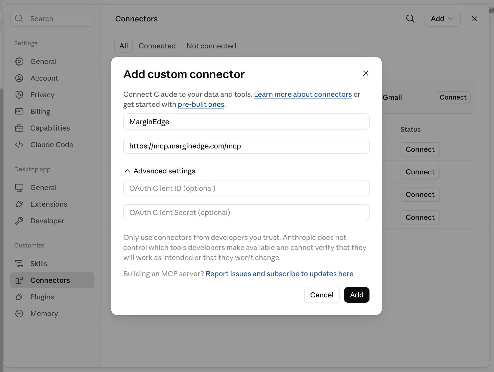The image size is (494, 372).
Task: Show all connectors with All tab
Action: pyautogui.click(x=124, y=46)
